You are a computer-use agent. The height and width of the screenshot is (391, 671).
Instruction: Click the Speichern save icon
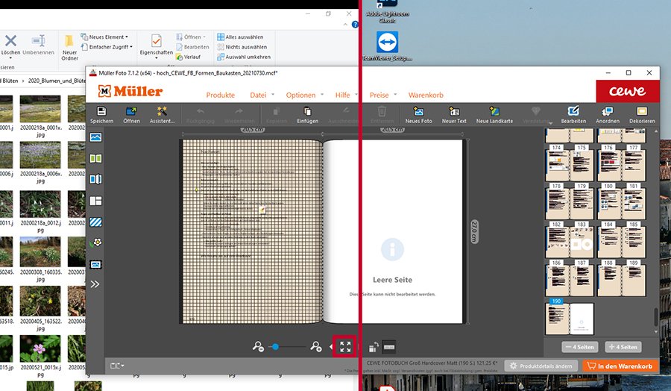pos(101,113)
